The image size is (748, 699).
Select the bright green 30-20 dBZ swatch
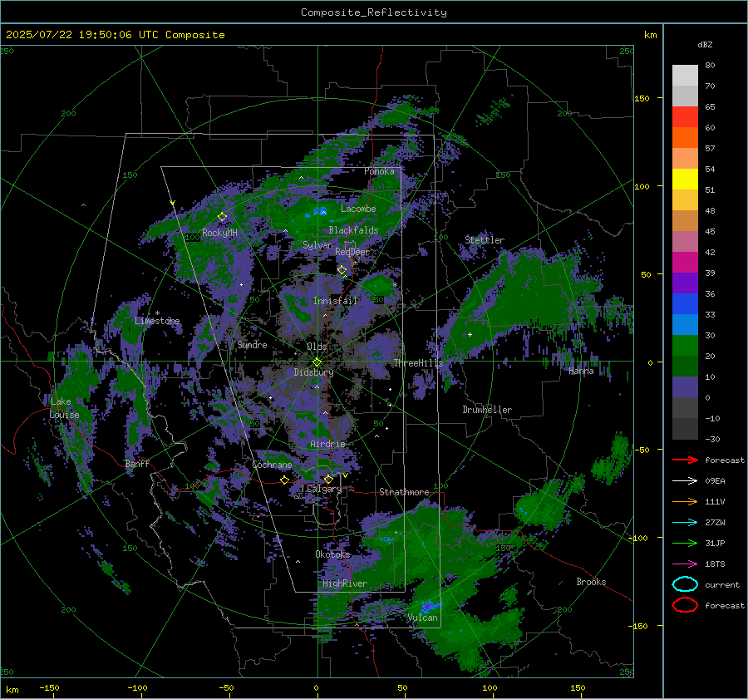(x=685, y=346)
